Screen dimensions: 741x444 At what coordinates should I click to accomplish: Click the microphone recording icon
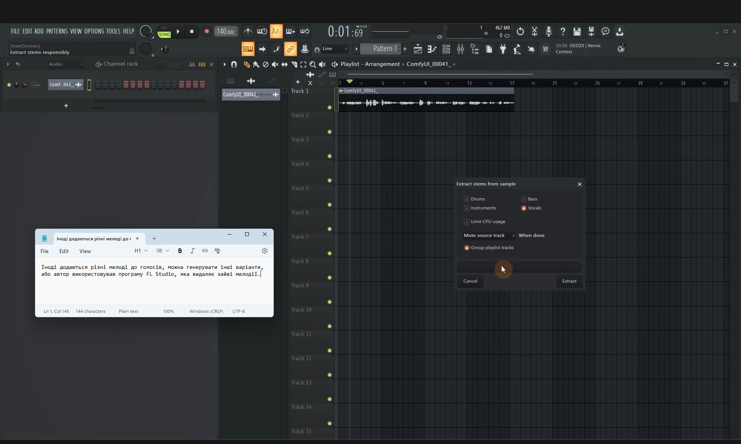tap(548, 32)
